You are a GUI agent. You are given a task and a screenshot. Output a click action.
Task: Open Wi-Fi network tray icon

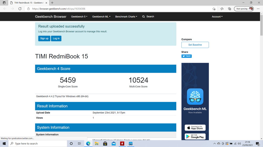235,144
